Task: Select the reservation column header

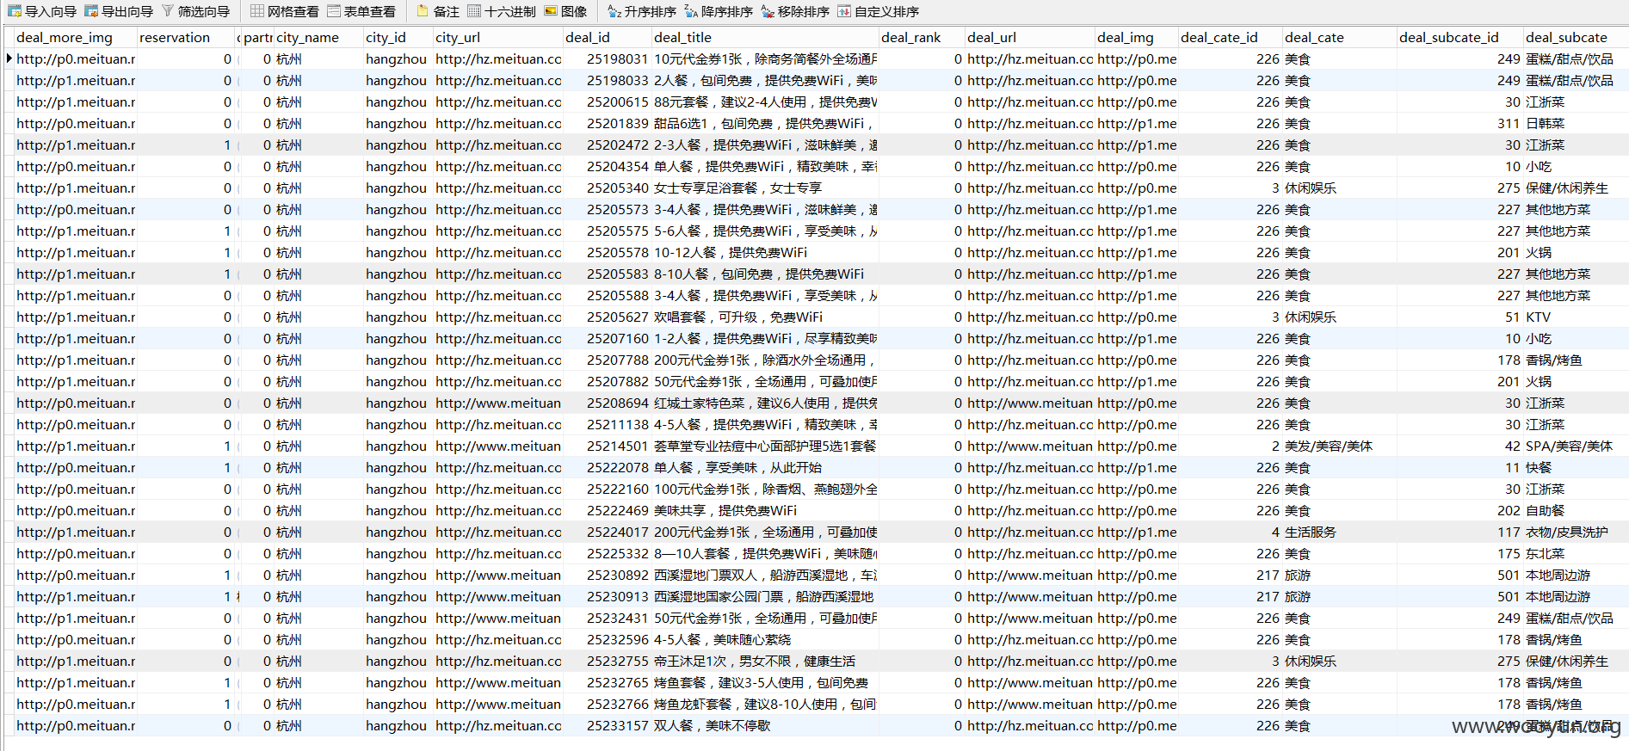Action: coord(186,37)
